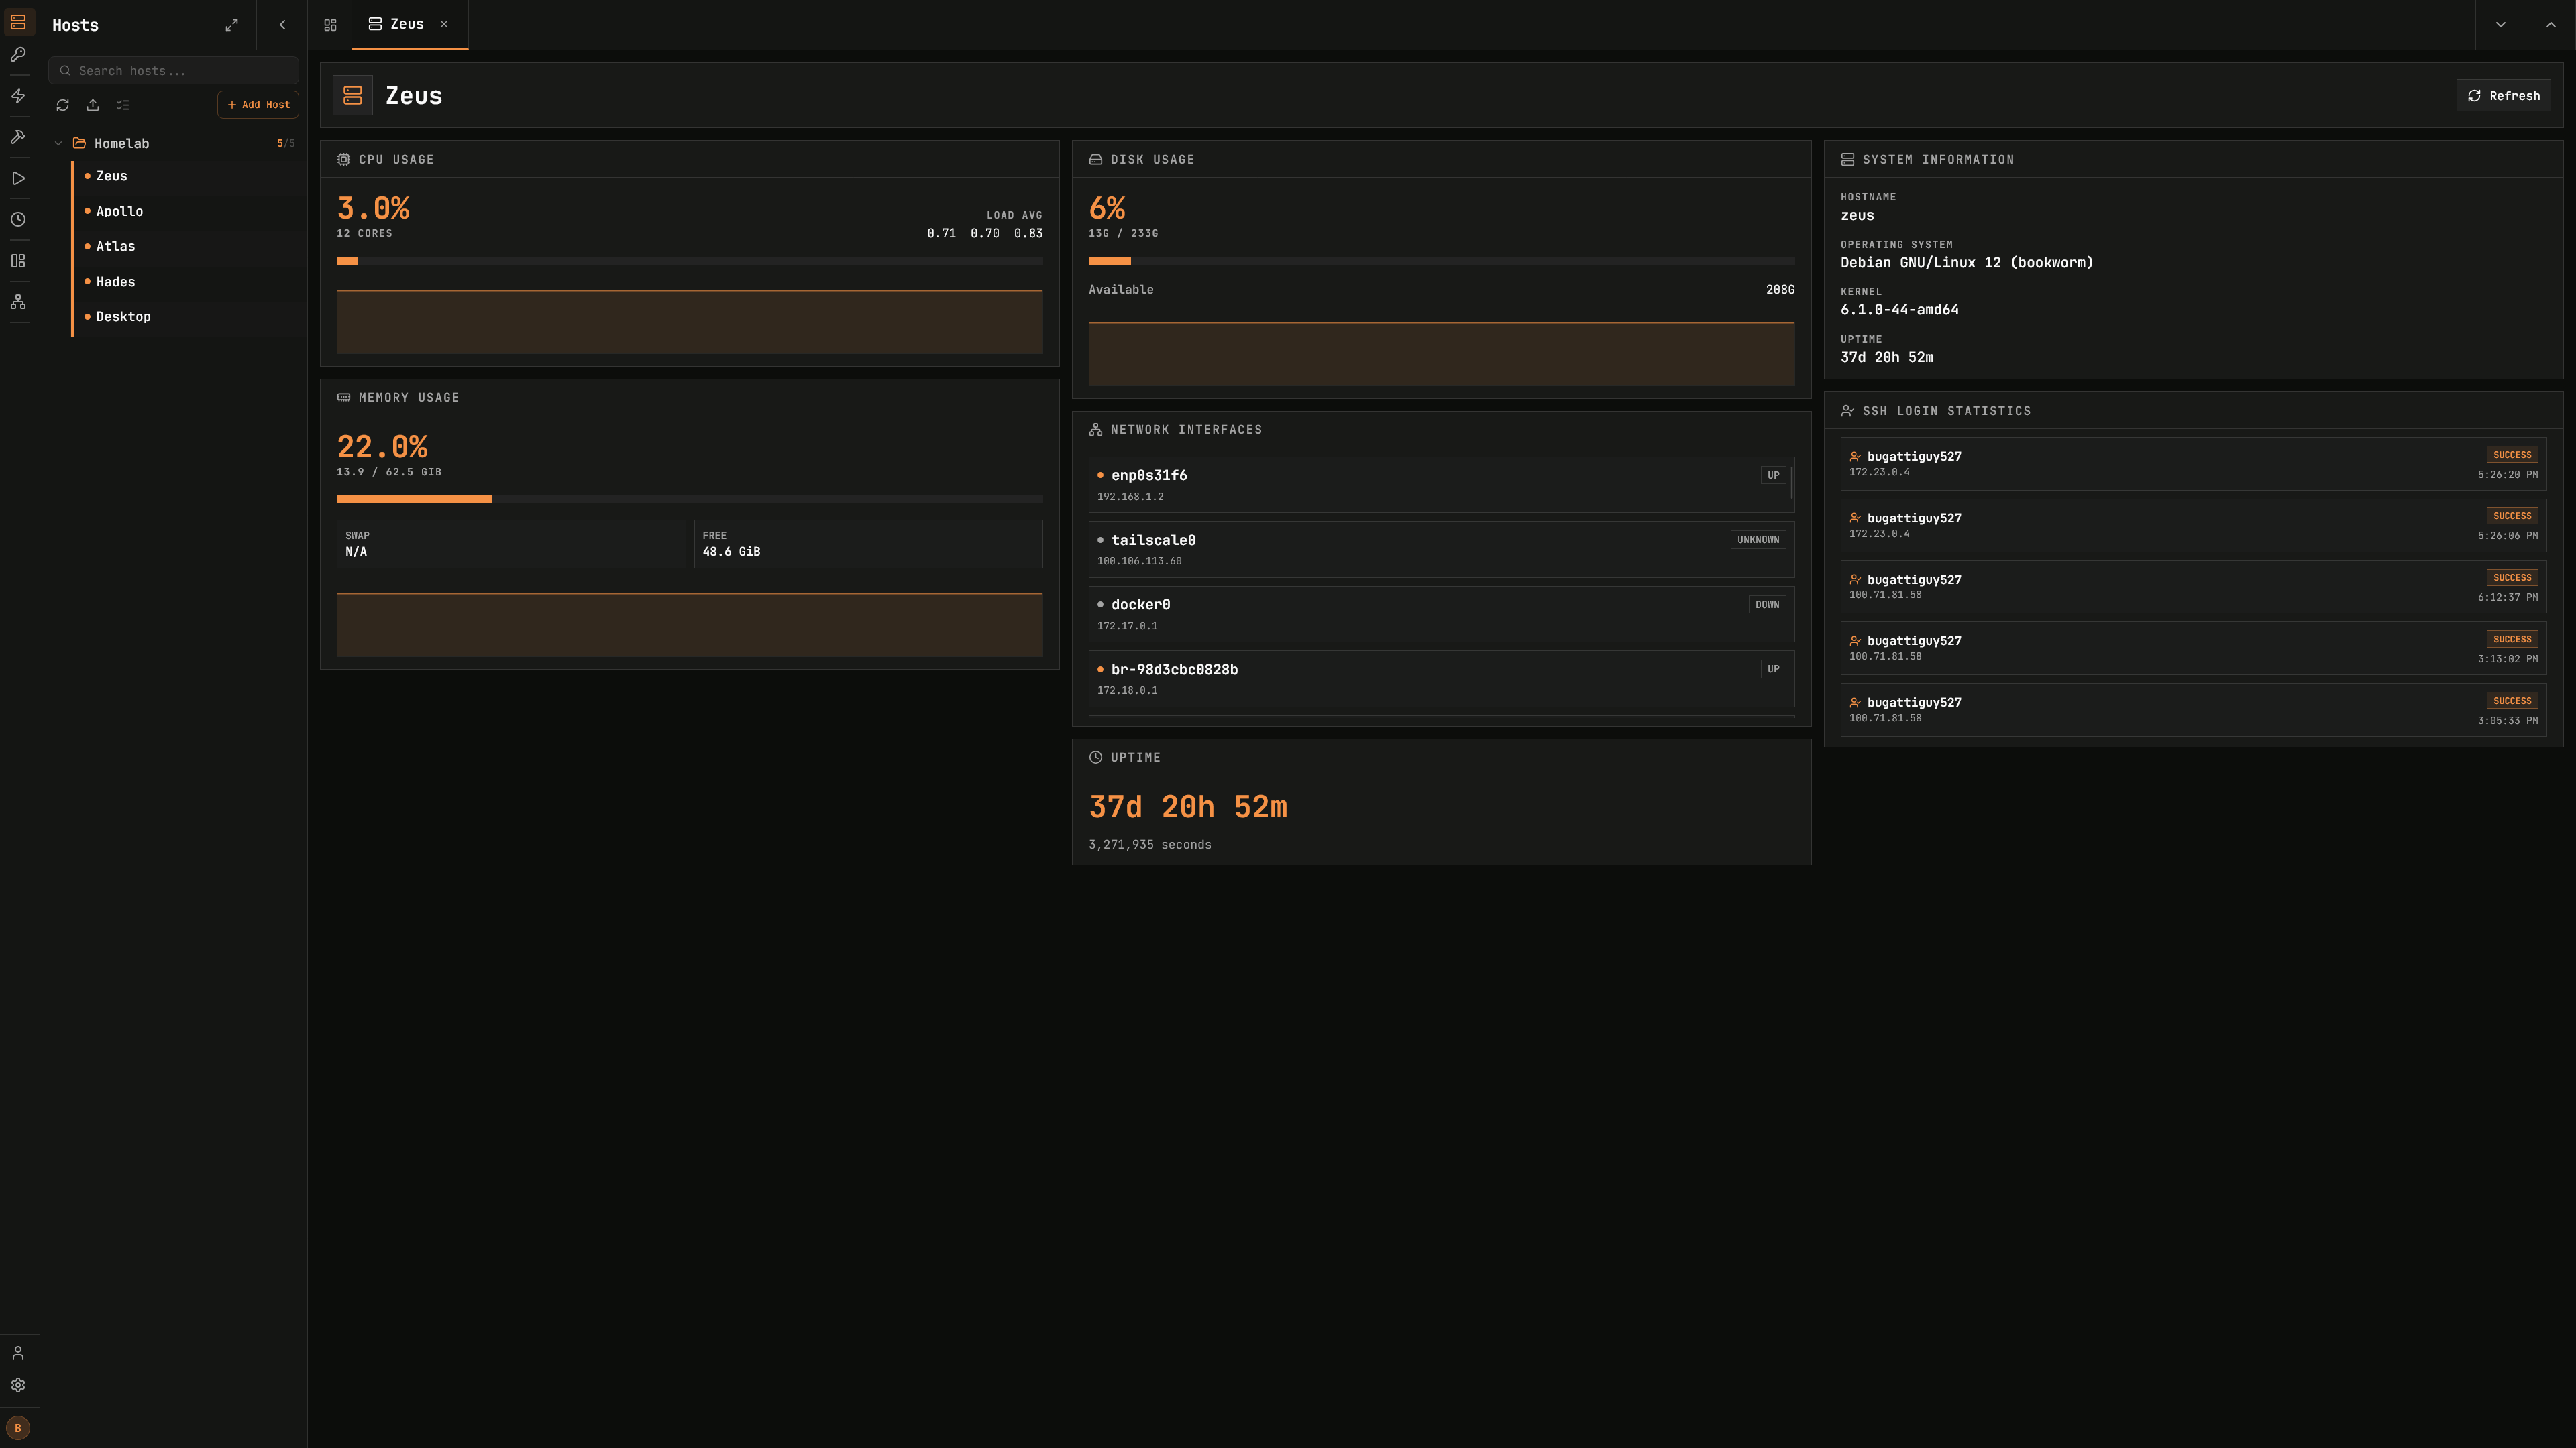This screenshot has height=1448, width=2576.
Task: Open the clock history icon in sidebar
Action: click(18, 220)
